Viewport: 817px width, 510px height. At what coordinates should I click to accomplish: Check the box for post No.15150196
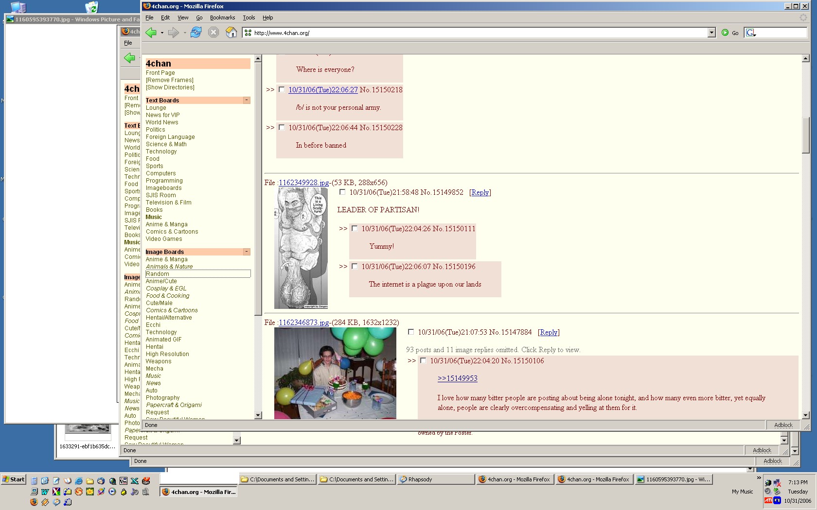point(355,266)
